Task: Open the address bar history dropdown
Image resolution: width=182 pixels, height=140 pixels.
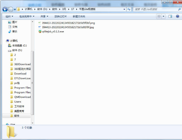Action: pyautogui.click(x=124, y=9)
